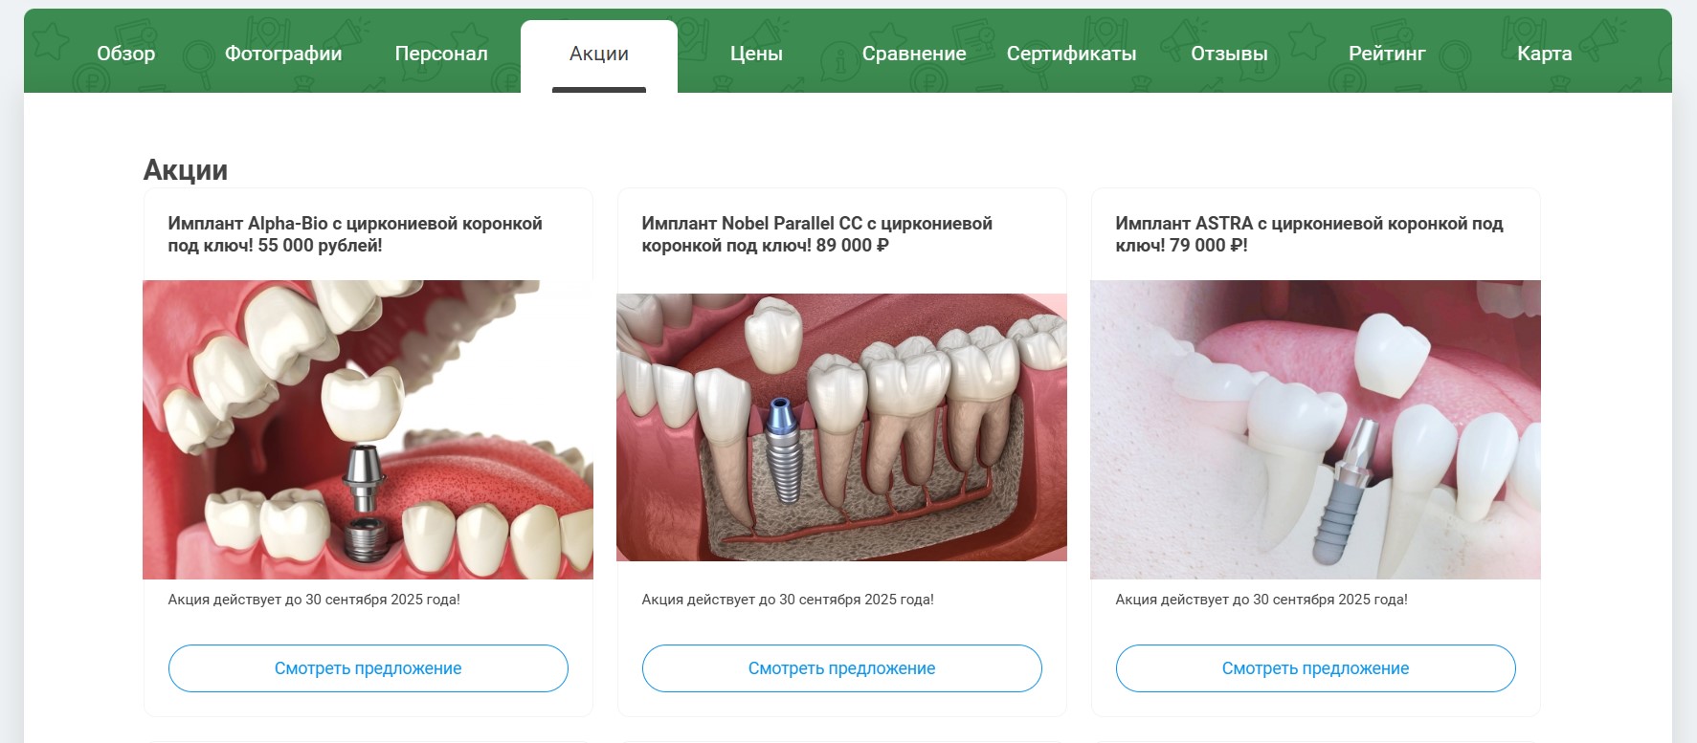Click the Alpha-Bio 55 000 рублей title
The width and height of the screenshot is (1697, 743).
[x=355, y=234]
